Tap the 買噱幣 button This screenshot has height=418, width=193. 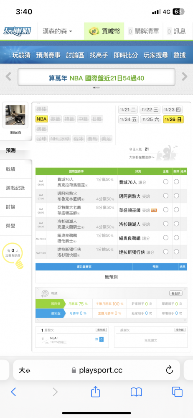[104, 31]
